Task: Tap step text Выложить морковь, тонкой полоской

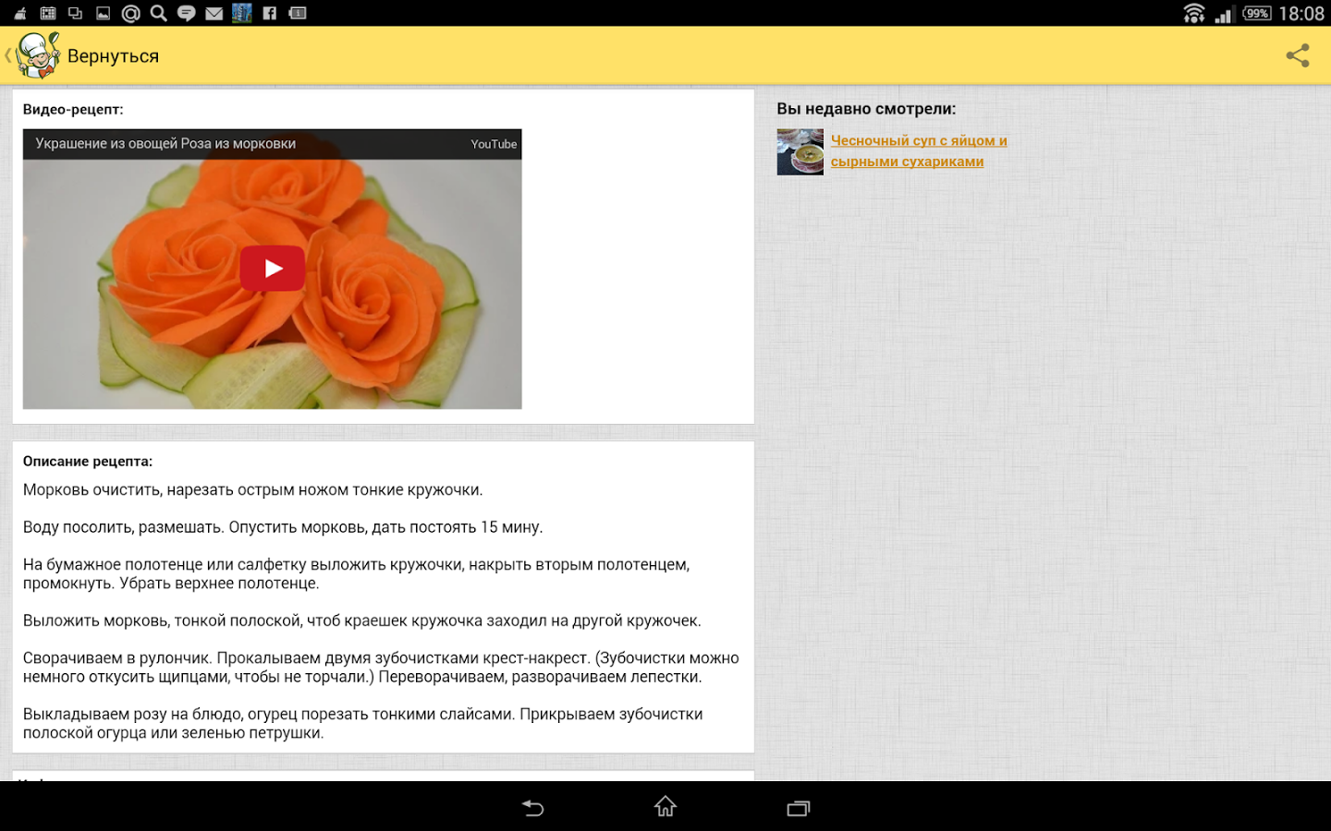Action: coord(362,620)
